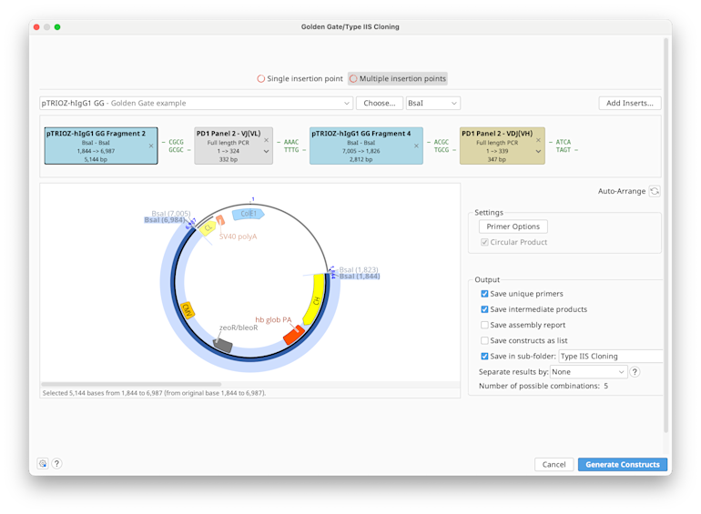The height and width of the screenshot is (514, 701).
Task: Click help icon next to Separate results by
Action: pyautogui.click(x=635, y=372)
